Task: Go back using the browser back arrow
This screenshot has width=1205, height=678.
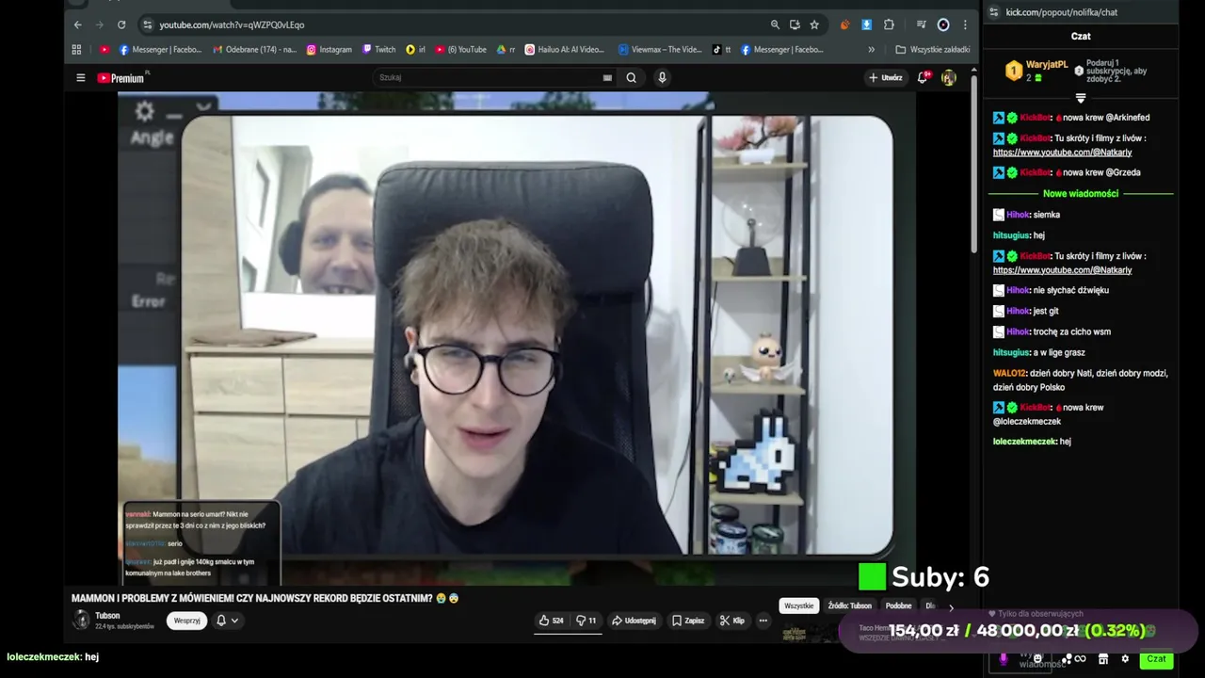Action: click(78, 24)
